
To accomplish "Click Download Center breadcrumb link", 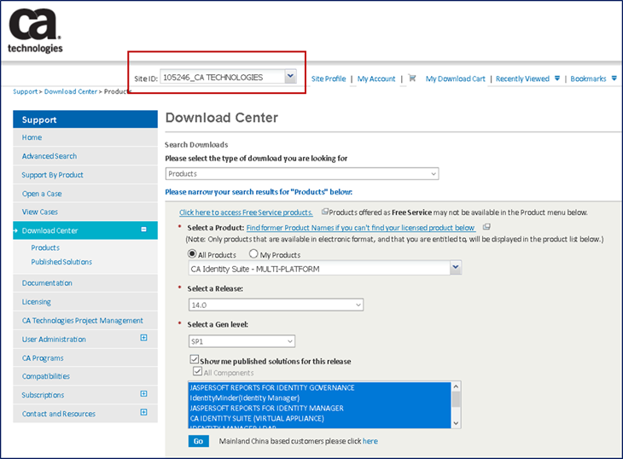I will (71, 91).
